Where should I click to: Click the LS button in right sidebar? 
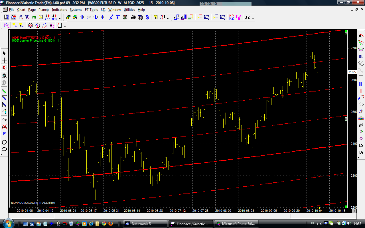coord(361,145)
